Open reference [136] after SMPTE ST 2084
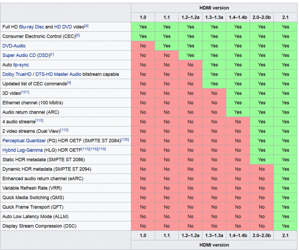This screenshot has width=299, height=250. click(x=125, y=140)
